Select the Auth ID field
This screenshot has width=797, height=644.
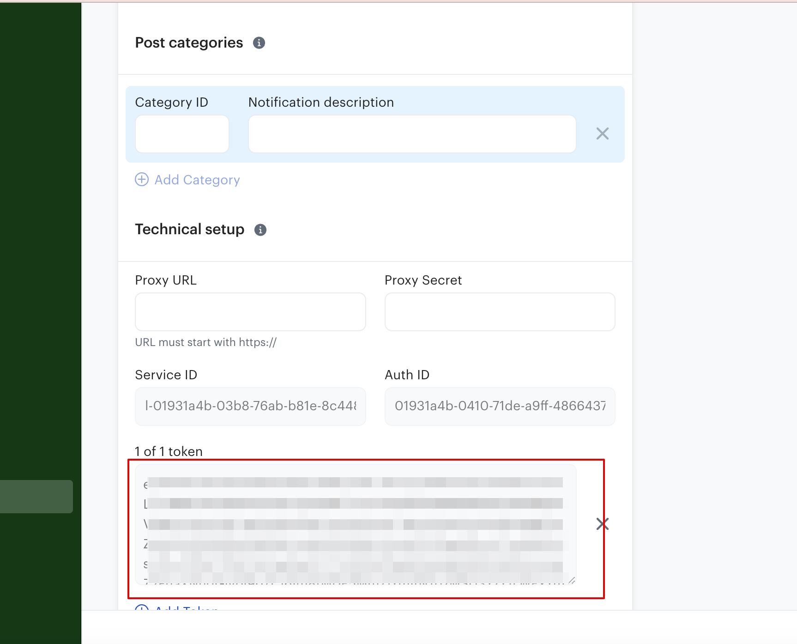(500, 406)
